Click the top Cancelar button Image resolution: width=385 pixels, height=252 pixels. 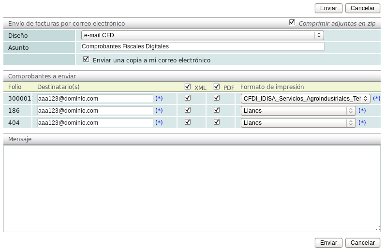tap(362, 8)
